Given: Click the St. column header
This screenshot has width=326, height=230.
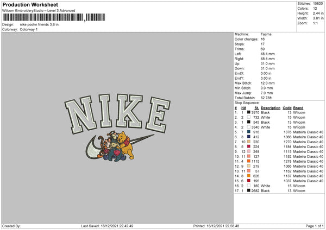Looking at the screenshot, I should tap(257, 108).
